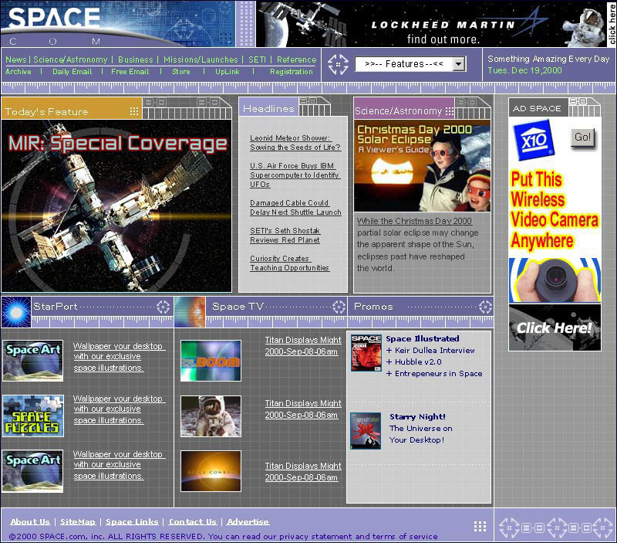Open the first Space Art thumbnail
Image resolution: width=617 pixels, height=543 pixels.
[x=32, y=361]
